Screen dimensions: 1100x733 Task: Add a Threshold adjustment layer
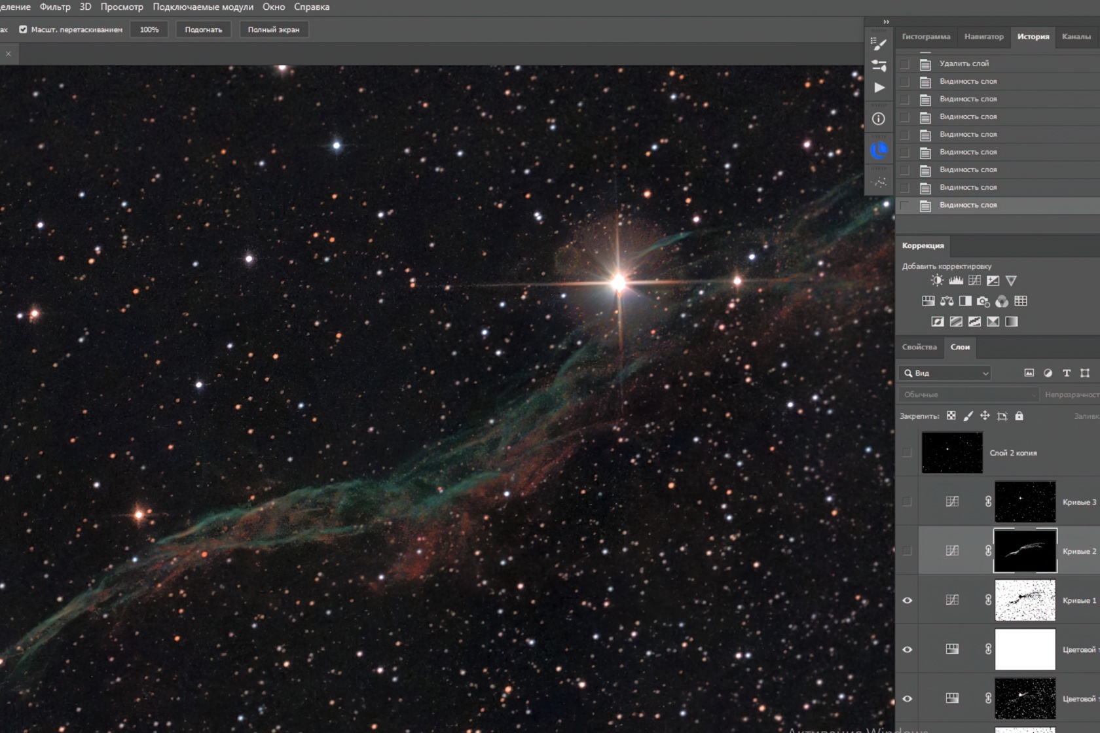pos(975,321)
